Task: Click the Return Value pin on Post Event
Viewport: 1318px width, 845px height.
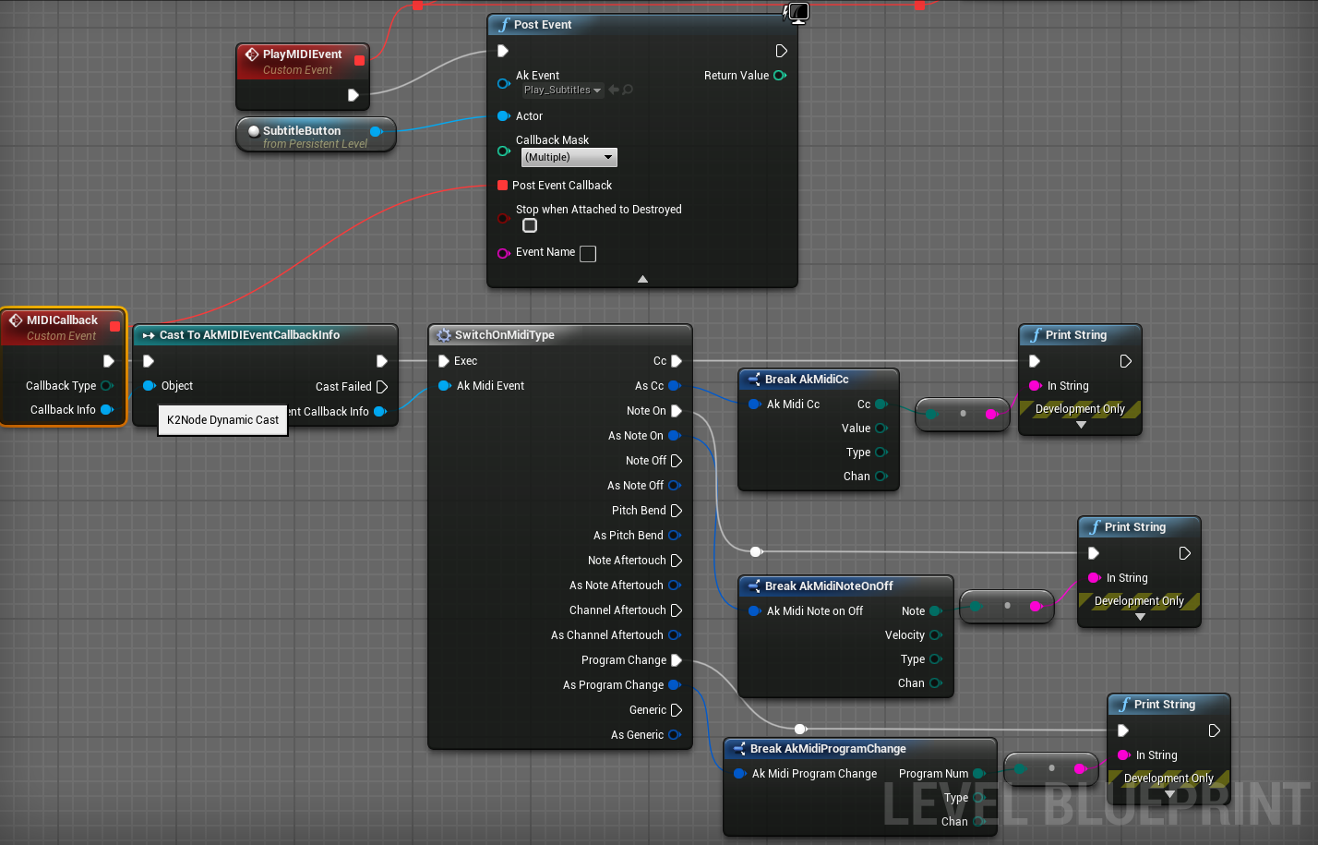Action: point(780,76)
